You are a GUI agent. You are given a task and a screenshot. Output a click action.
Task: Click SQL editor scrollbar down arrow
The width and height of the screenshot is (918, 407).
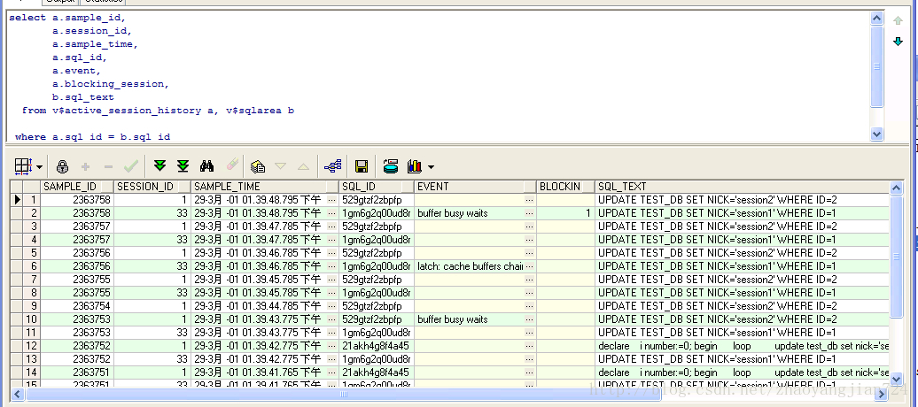tap(876, 134)
